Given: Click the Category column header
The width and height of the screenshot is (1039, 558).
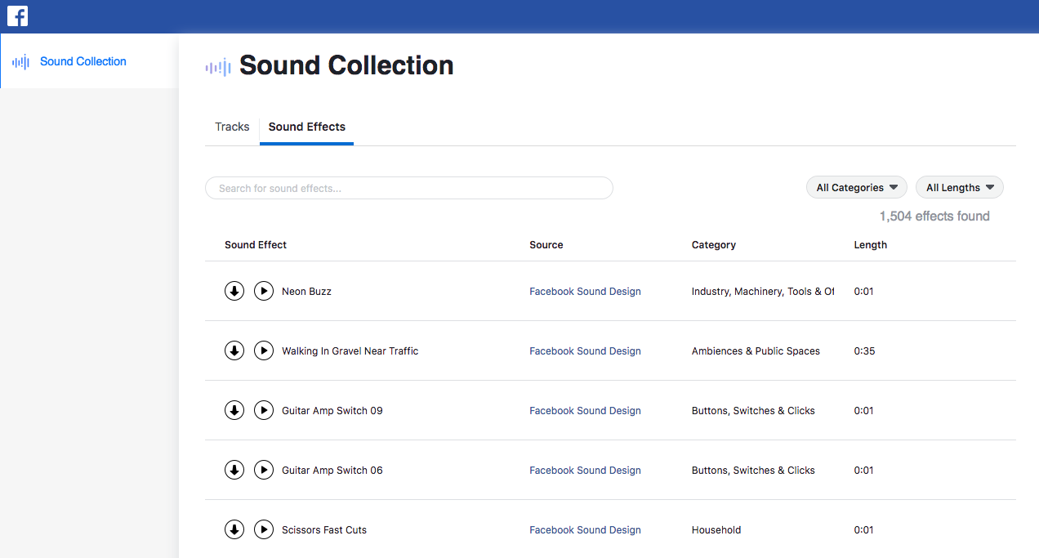Looking at the screenshot, I should 714,245.
